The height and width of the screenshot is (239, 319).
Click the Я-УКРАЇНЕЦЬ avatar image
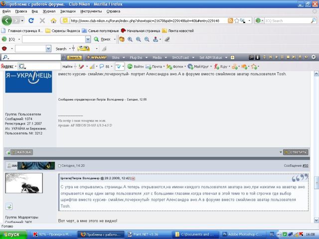click(x=28, y=82)
